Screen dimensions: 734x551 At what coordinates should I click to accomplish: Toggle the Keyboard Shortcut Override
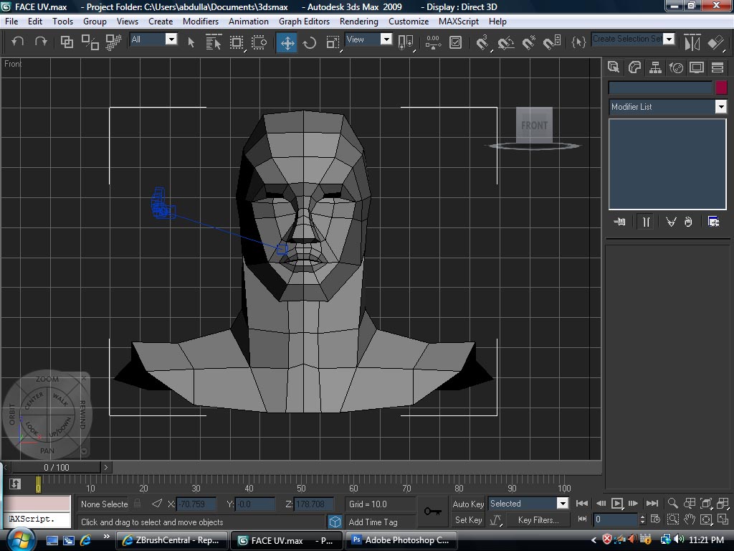pyautogui.click(x=455, y=42)
